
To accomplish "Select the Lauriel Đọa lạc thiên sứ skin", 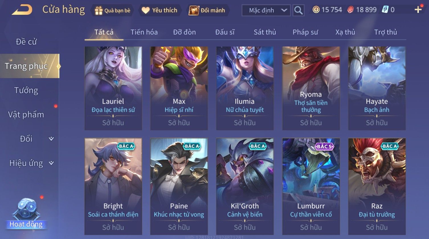I will (x=113, y=88).
